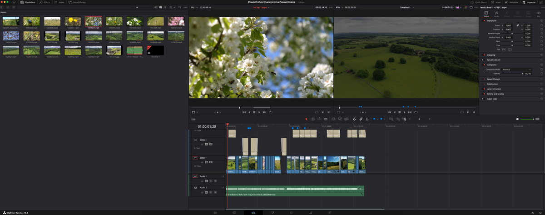545x215 pixels.
Task: Toggle the Composite section enable switch
Action: click(483, 65)
